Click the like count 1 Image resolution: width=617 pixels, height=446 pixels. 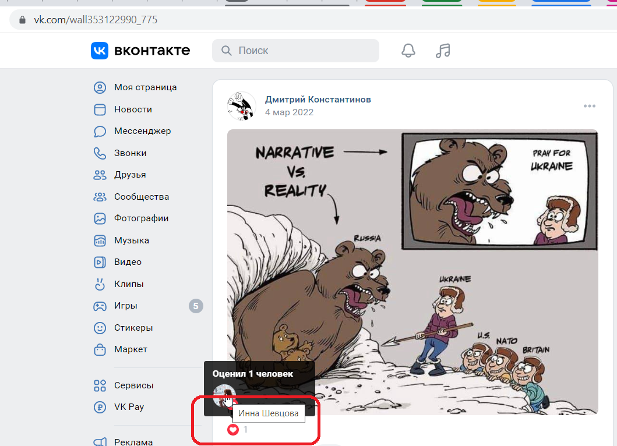[x=245, y=430]
